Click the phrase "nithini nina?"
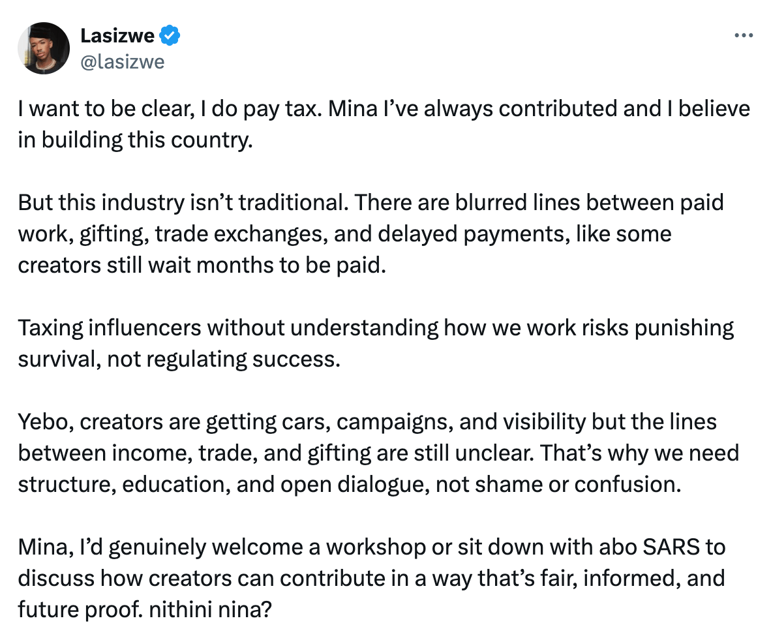771x642 pixels. [x=210, y=609]
